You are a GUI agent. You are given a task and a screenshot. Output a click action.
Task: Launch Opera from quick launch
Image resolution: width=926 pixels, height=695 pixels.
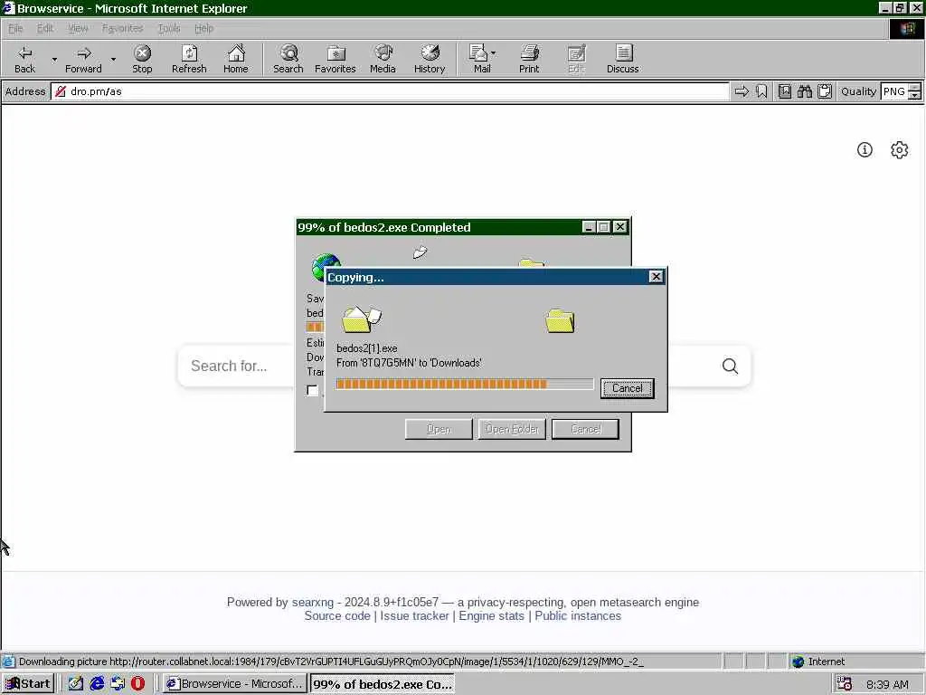pyautogui.click(x=137, y=683)
